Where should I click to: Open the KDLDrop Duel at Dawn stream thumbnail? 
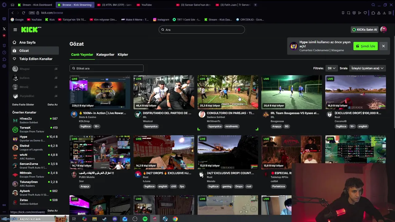click(100, 92)
